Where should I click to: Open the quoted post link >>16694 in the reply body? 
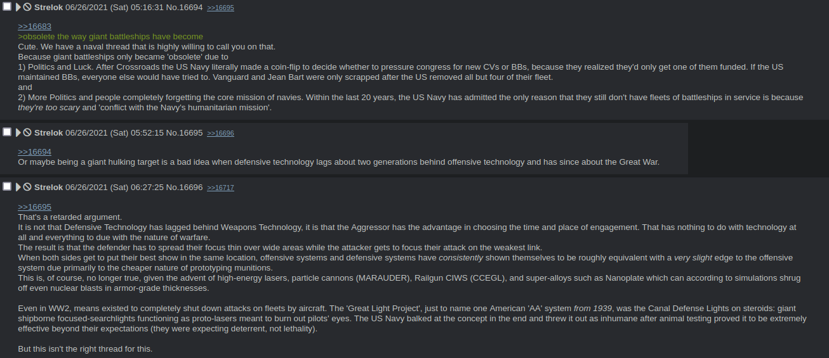point(34,151)
